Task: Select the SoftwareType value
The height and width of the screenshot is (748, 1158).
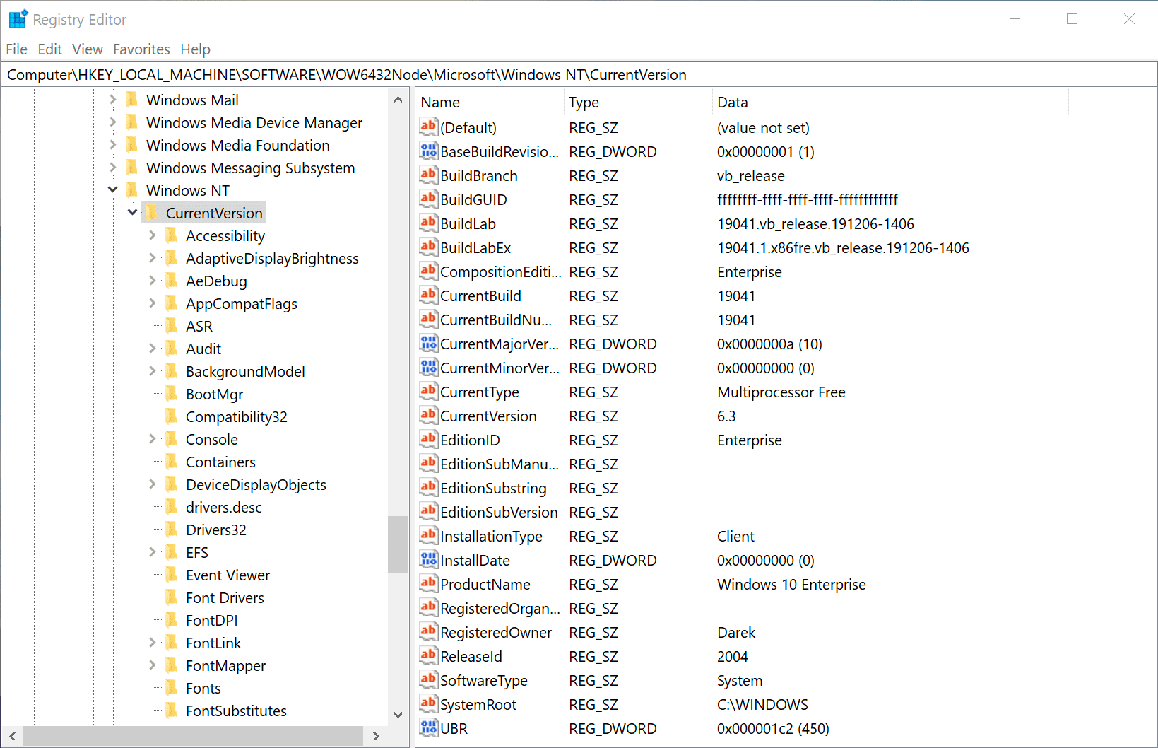Action: 484,680
